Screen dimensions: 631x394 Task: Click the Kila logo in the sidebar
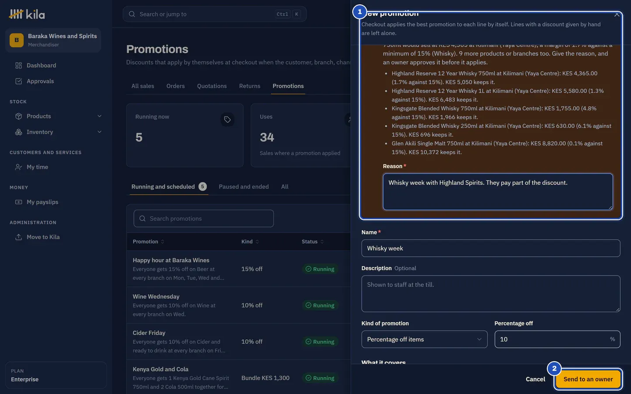click(27, 14)
